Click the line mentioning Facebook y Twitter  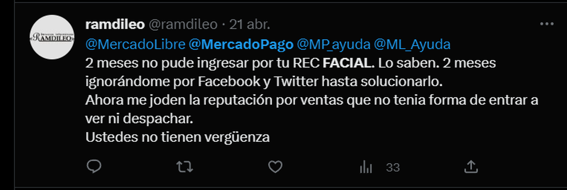pyautogui.click(x=264, y=81)
